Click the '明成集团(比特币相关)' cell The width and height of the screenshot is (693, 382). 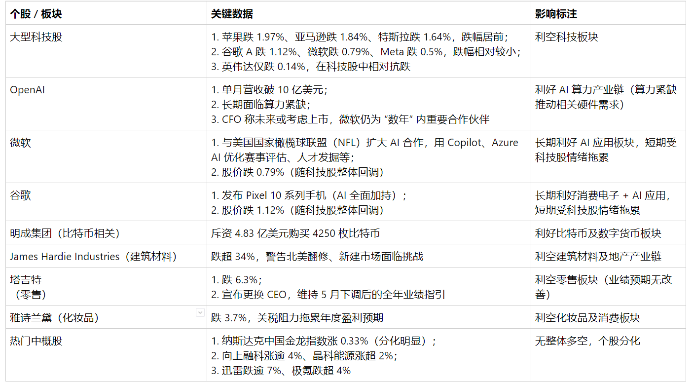(107, 232)
